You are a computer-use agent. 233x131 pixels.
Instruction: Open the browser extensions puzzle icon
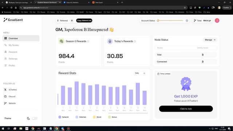(x=213, y=8)
